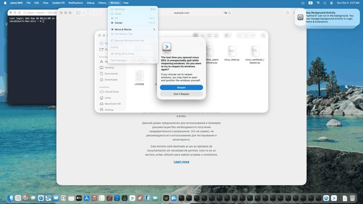Image resolution: width=363 pixels, height=204 pixels.
Task: Choose Remove Window from Set
Action: click(x=133, y=40)
